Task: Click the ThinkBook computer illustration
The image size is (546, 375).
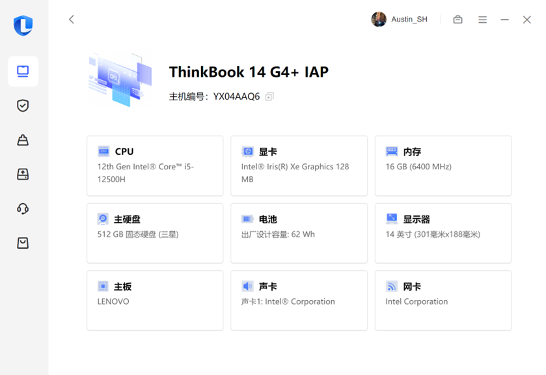Action: (121, 79)
